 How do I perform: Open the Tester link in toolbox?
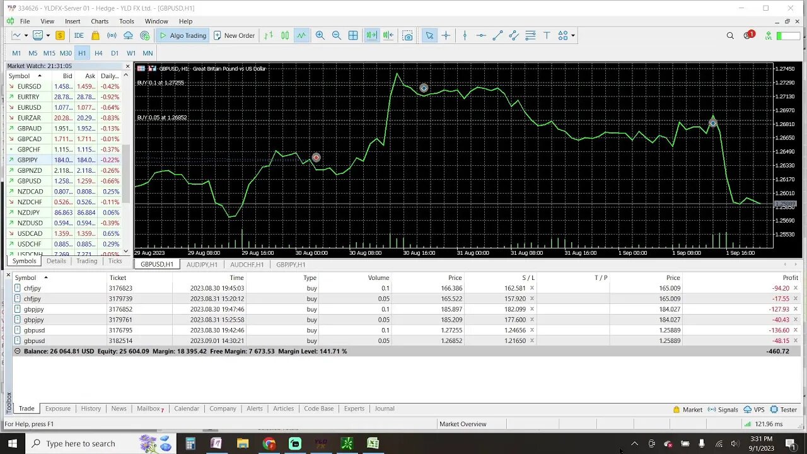tap(784, 409)
